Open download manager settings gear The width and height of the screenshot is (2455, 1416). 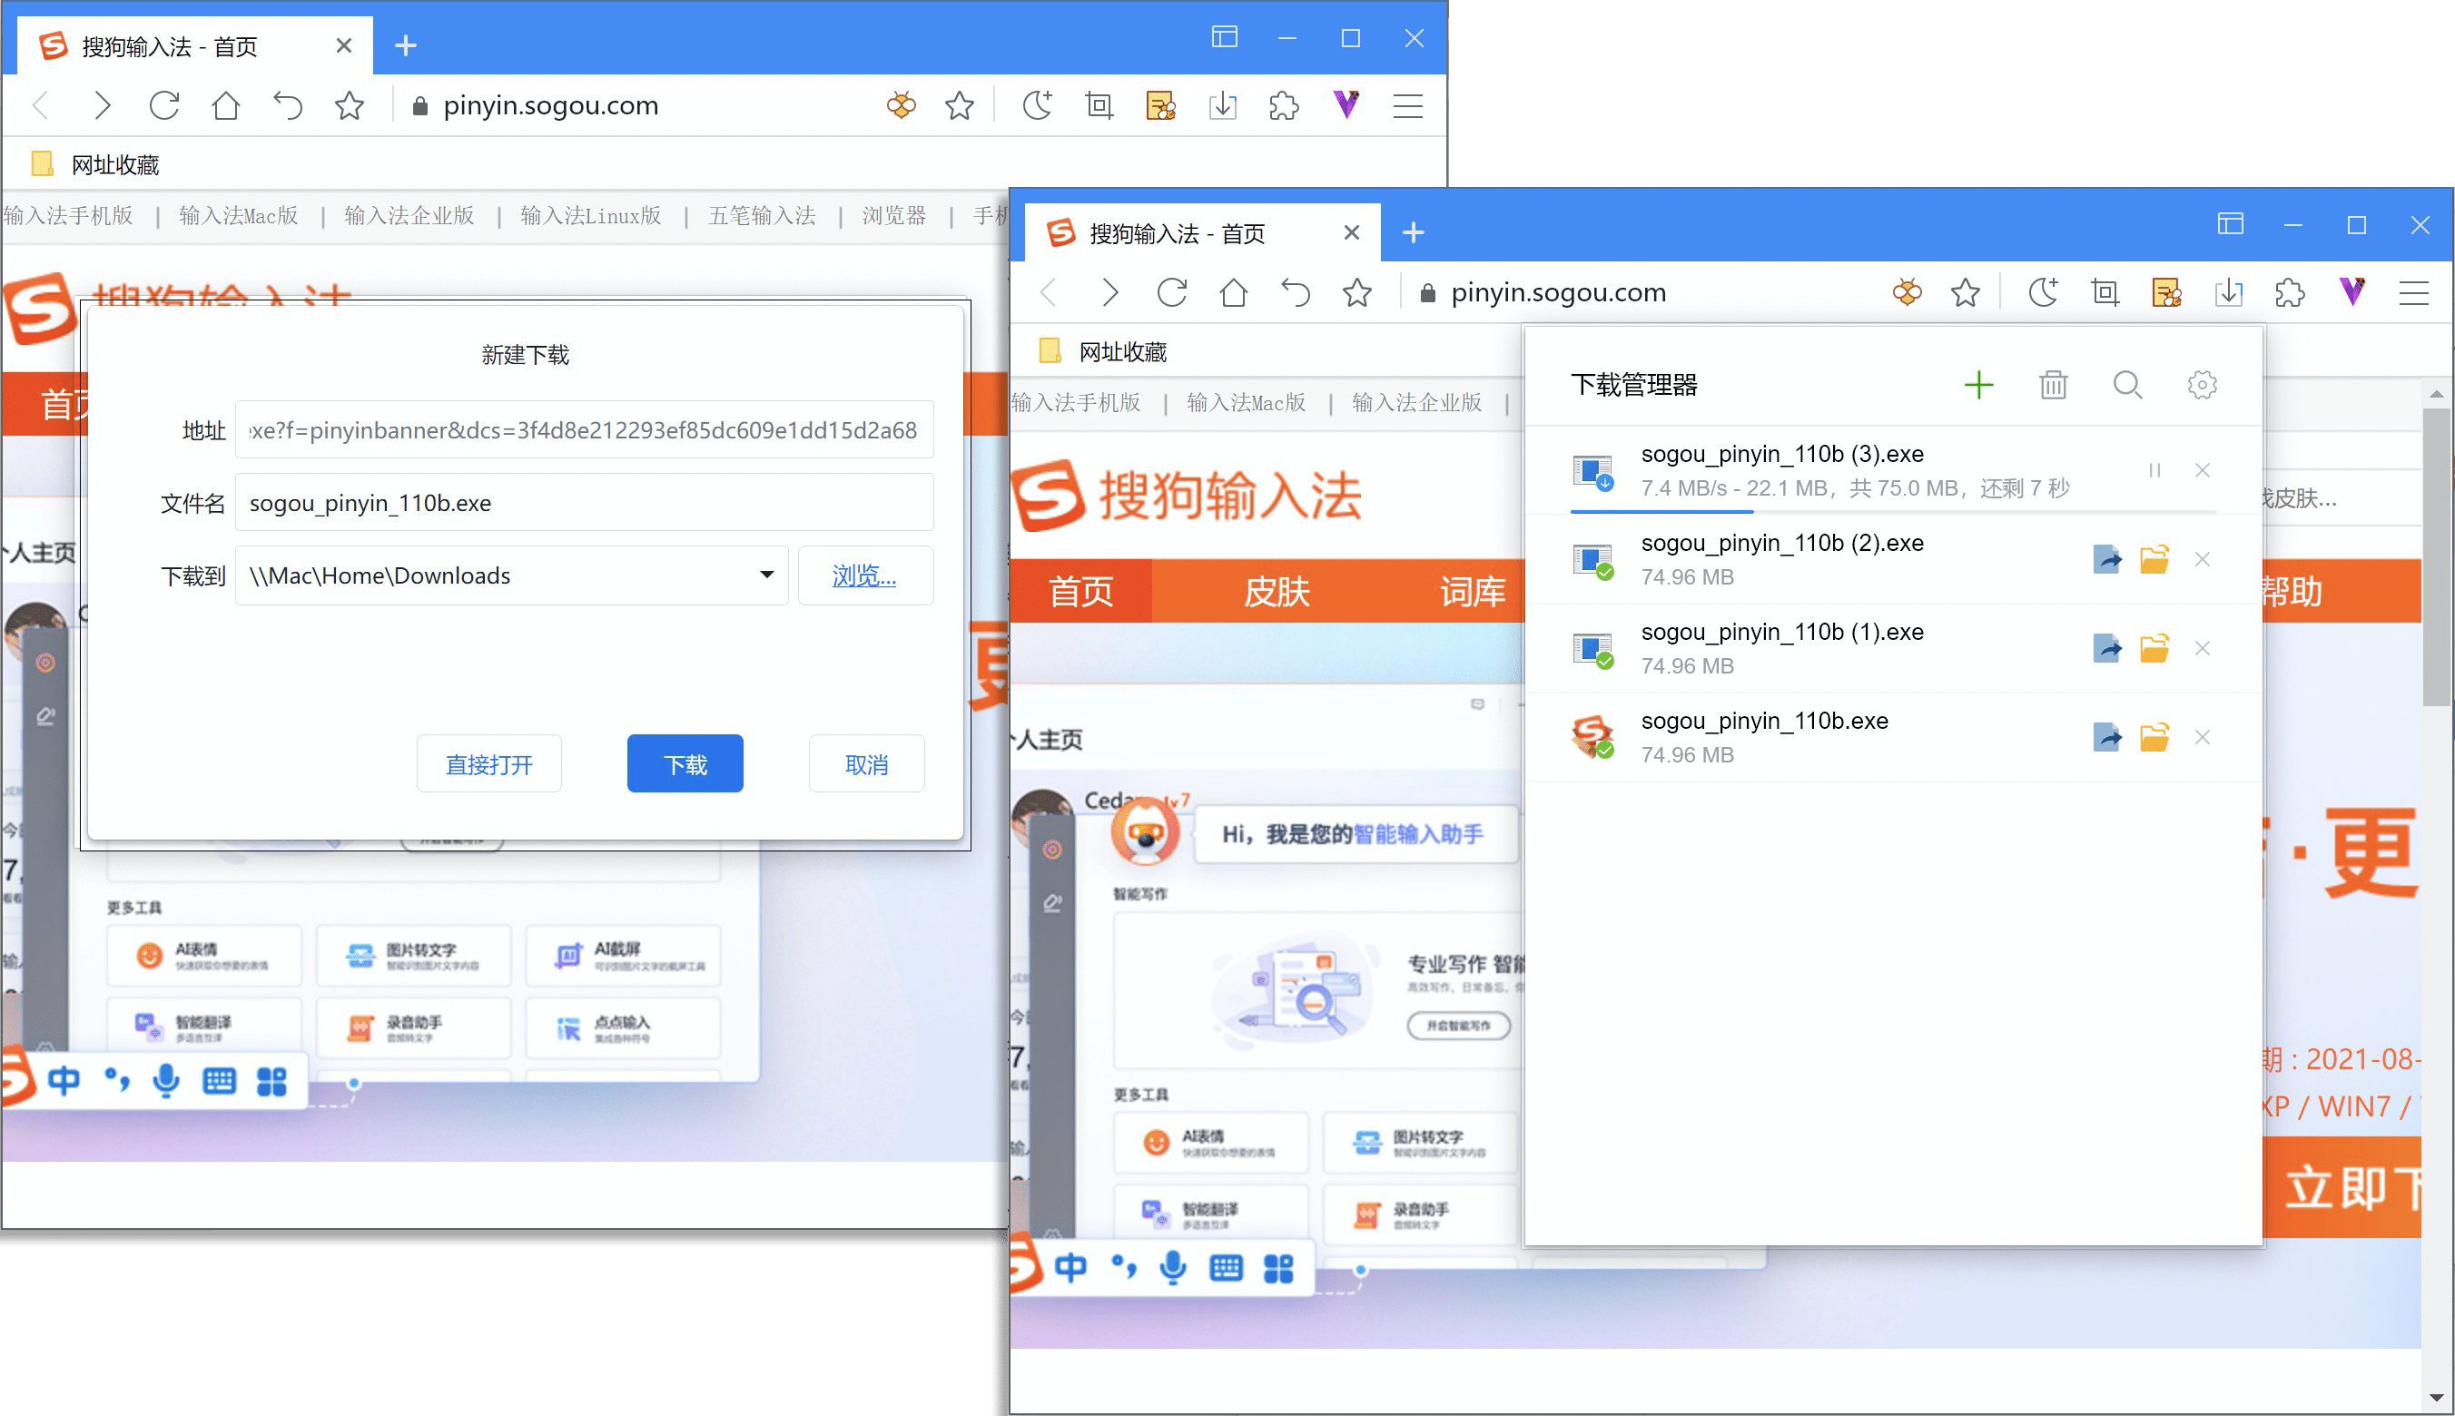(x=2202, y=385)
